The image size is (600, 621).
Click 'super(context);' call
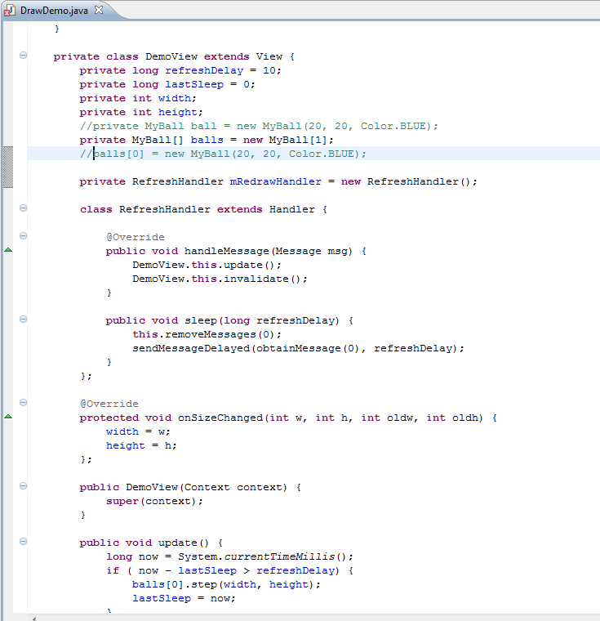pos(154,501)
